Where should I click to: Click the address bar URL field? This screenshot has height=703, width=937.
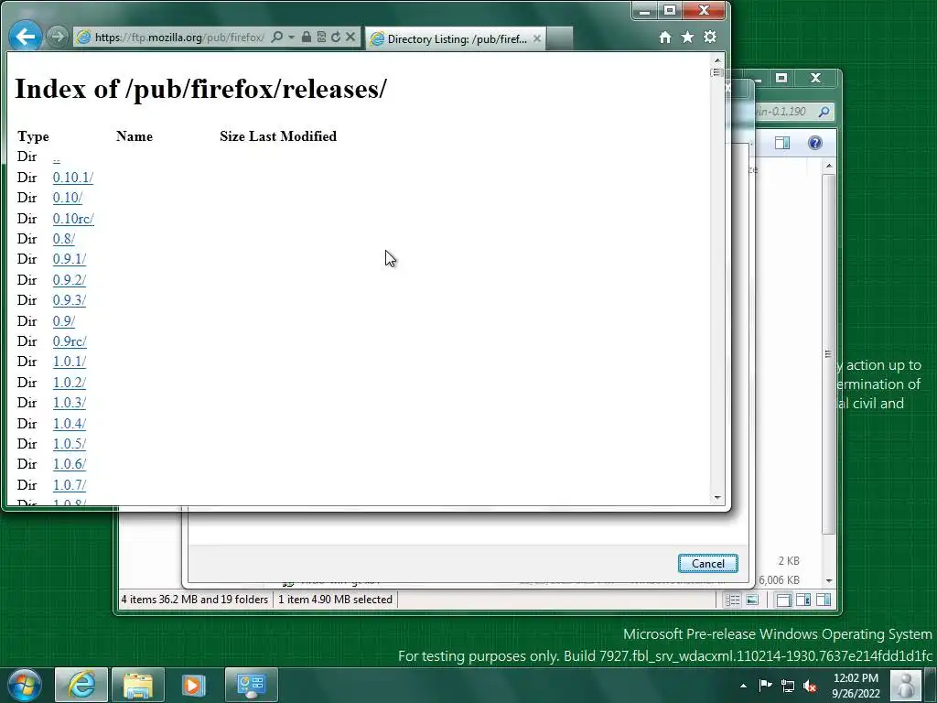[179, 37]
